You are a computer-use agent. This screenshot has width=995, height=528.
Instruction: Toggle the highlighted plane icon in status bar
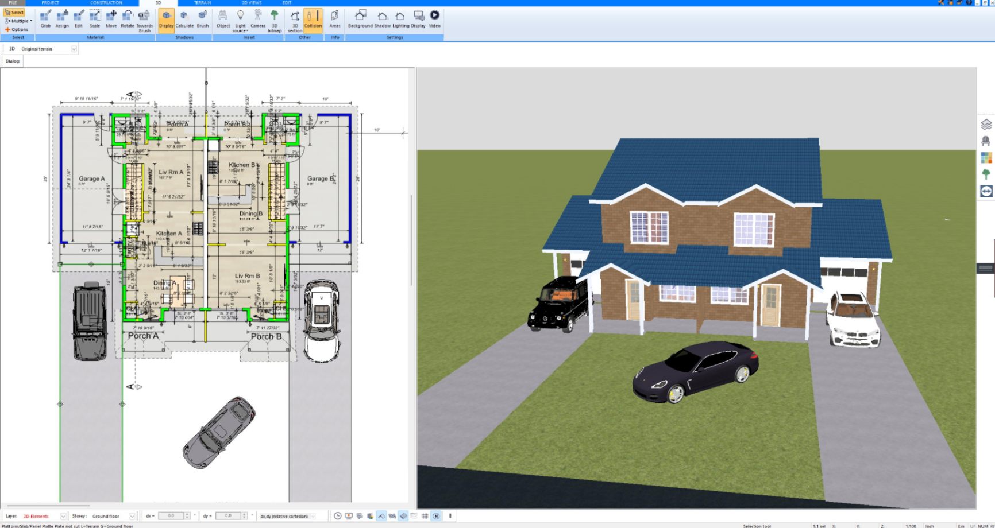coord(403,516)
